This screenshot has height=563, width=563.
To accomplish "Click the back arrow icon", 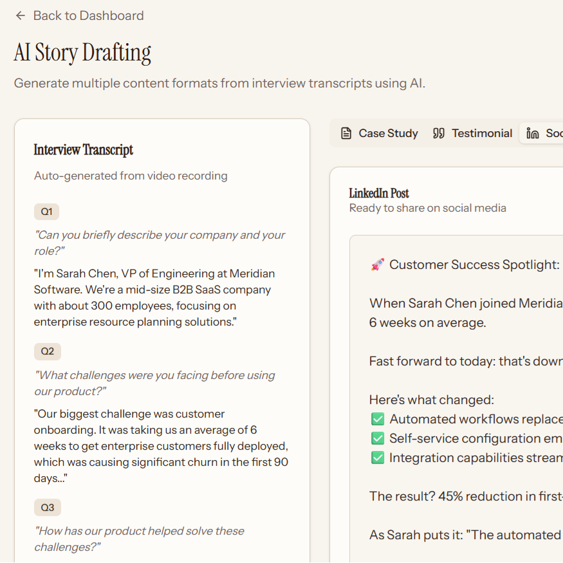I will coord(21,15).
